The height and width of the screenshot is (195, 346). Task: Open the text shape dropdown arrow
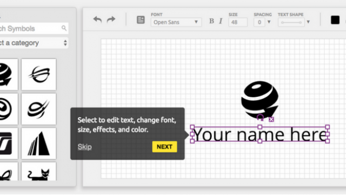point(308,22)
